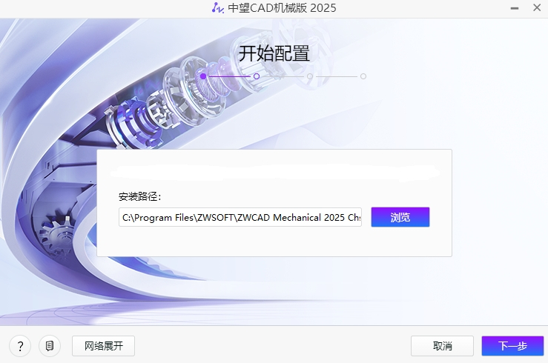Viewport: 548px width, 363px height.
Task: Click 下一步 to go to next step
Action: pos(512,346)
